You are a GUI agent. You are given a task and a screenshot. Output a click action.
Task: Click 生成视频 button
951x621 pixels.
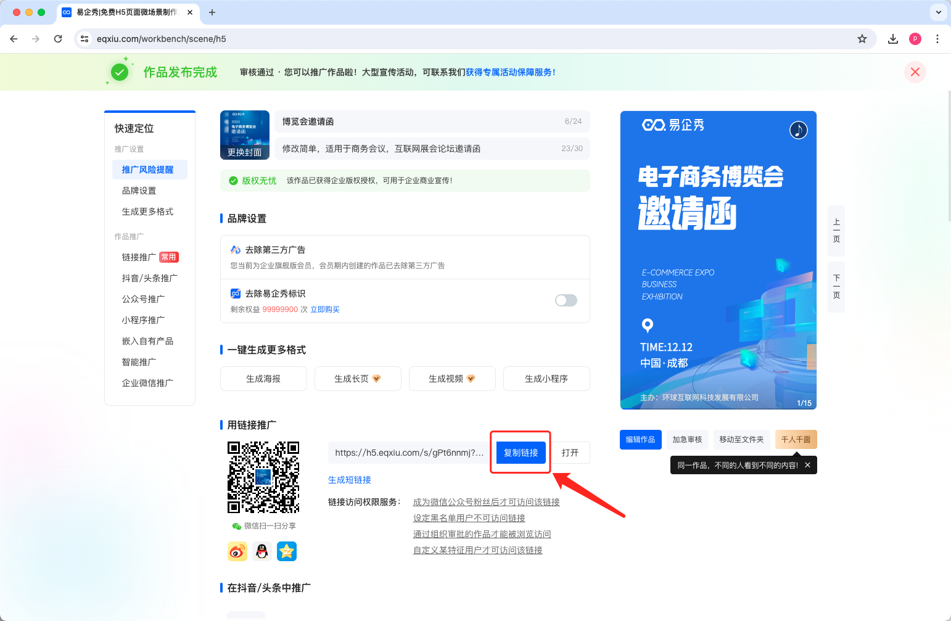pyautogui.click(x=452, y=379)
